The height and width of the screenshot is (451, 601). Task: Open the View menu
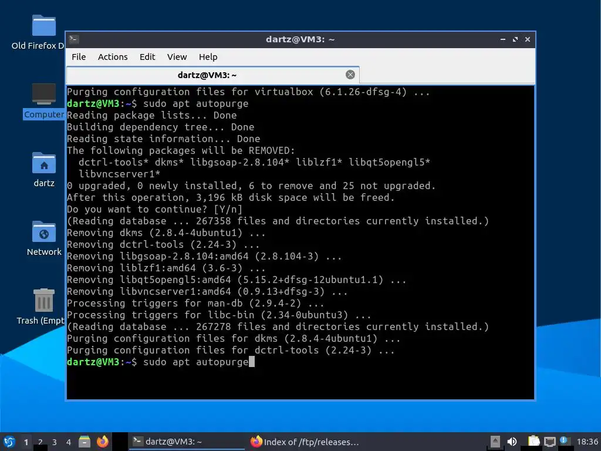coord(177,57)
